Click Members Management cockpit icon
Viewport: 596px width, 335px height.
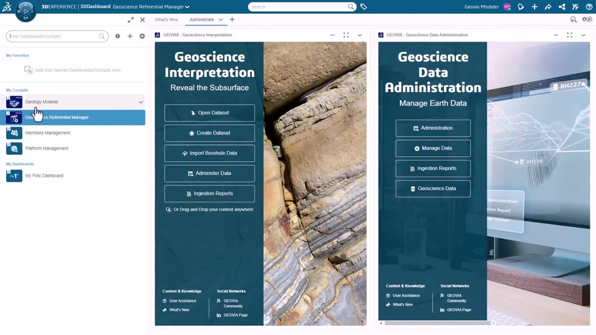[x=14, y=133]
